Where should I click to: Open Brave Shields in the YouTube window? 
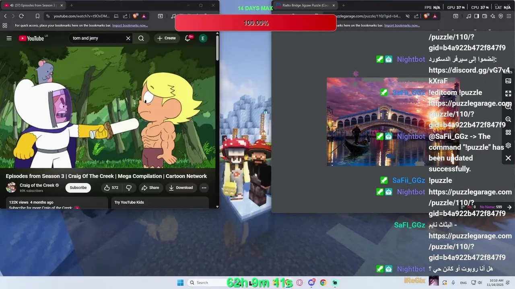(135, 16)
